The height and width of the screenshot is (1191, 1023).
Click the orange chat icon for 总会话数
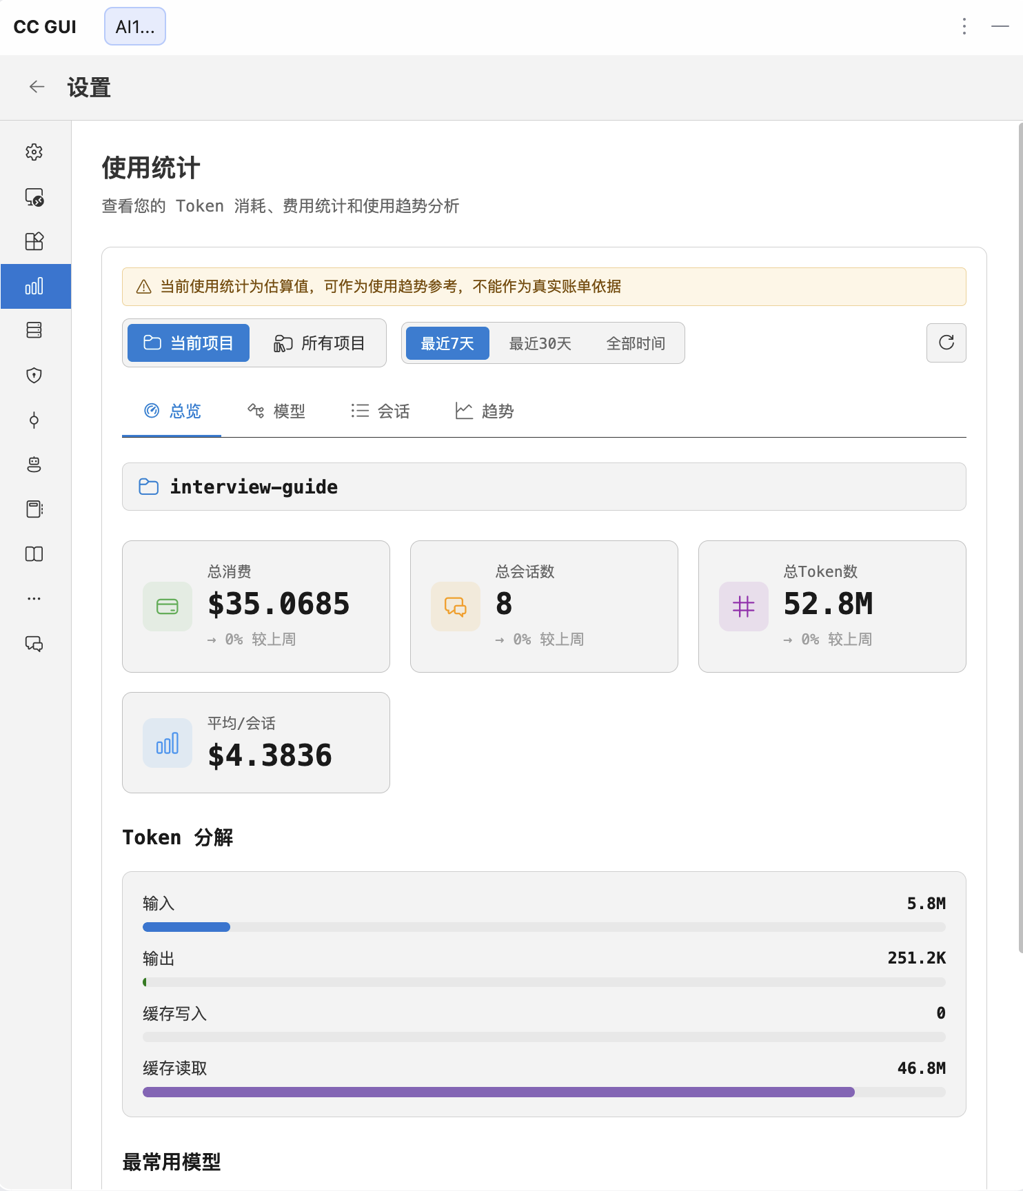pos(456,607)
